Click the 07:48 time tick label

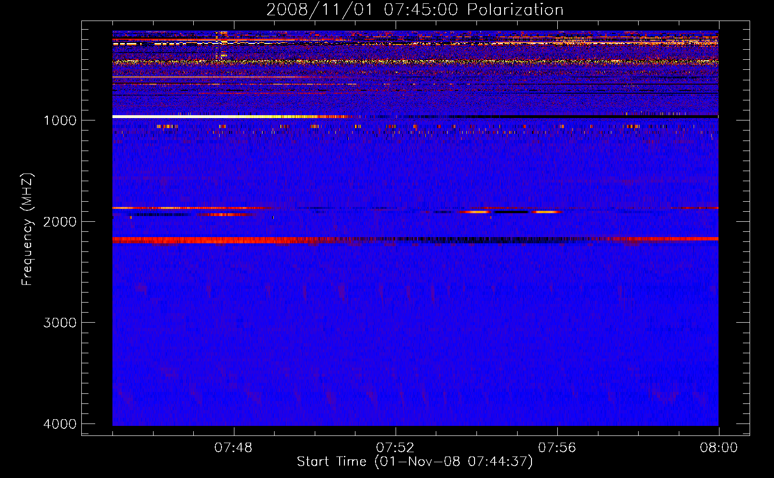click(233, 448)
